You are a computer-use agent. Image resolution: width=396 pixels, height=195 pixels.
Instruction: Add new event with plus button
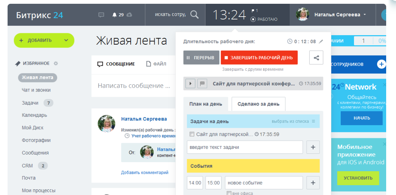pyautogui.click(x=313, y=183)
